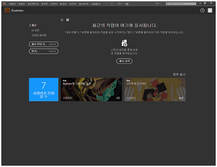Select the 최근 recent files tab
The image size is (217, 167).
click(34, 25)
